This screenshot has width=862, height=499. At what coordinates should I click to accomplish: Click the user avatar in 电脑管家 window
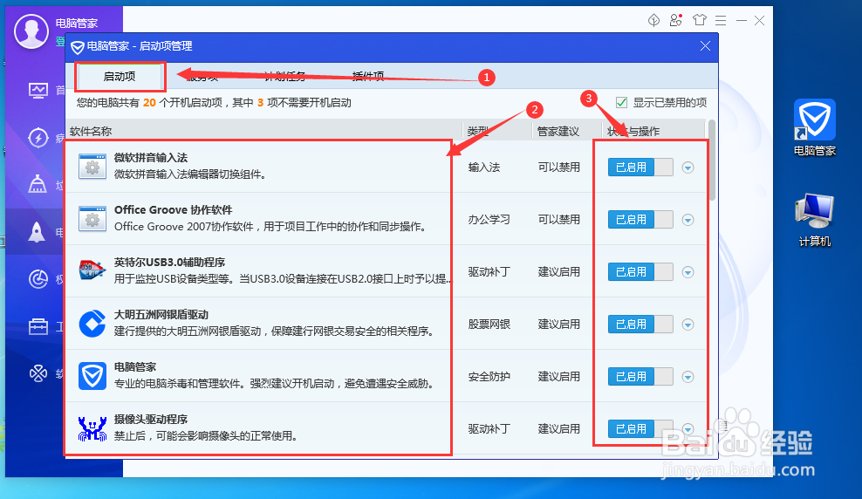coord(31,31)
